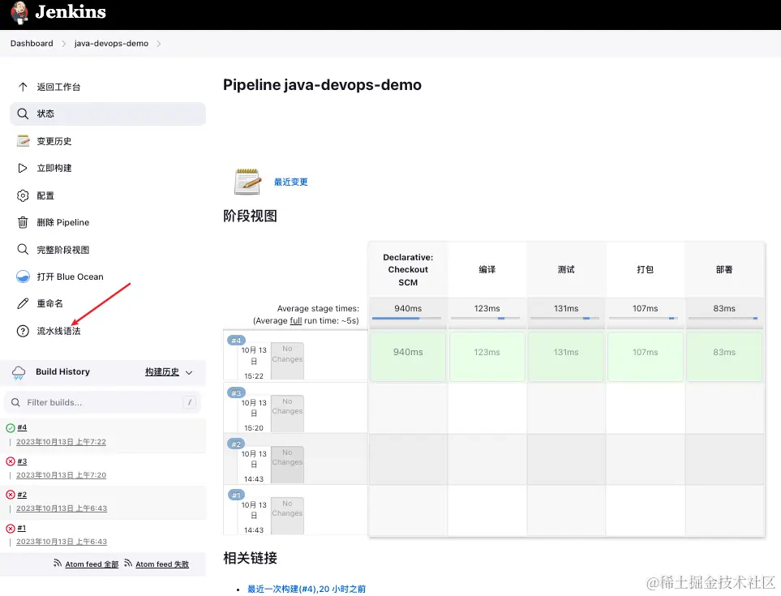Click the up-arrow icon beside 返回工作台
781x596 pixels.
point(23,87)
